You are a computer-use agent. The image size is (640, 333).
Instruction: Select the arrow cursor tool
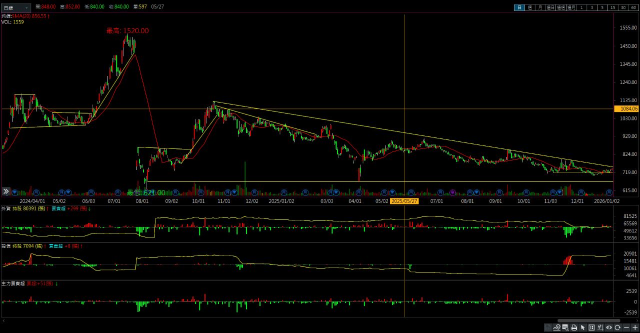(x=583, y=328)
